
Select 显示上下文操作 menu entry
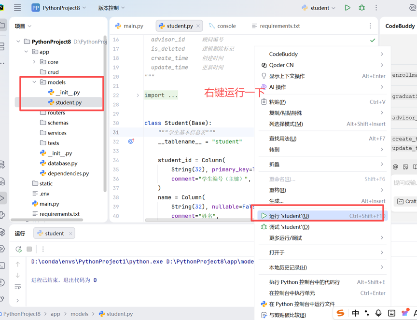pos(322,76)
